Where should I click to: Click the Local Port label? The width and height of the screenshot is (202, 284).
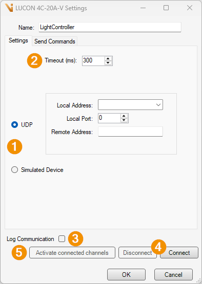pos(79,119)
